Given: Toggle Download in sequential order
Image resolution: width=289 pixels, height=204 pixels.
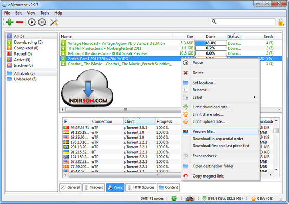Looking at the screenshot, I should [220, 139].
